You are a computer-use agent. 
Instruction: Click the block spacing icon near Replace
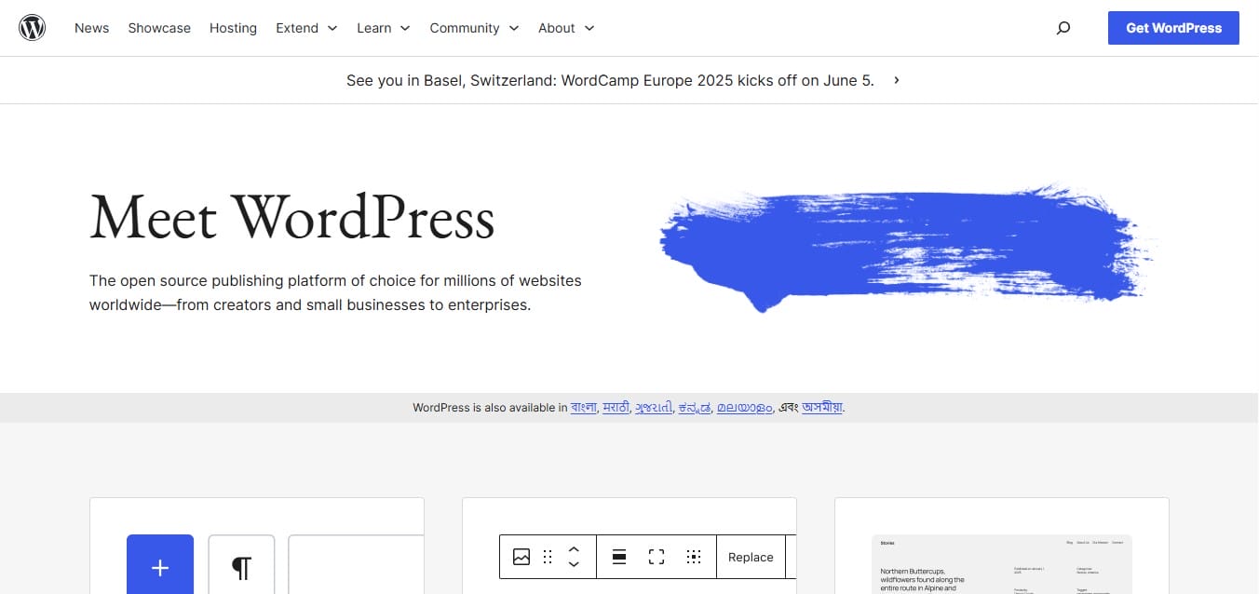(x=693, y=556)
